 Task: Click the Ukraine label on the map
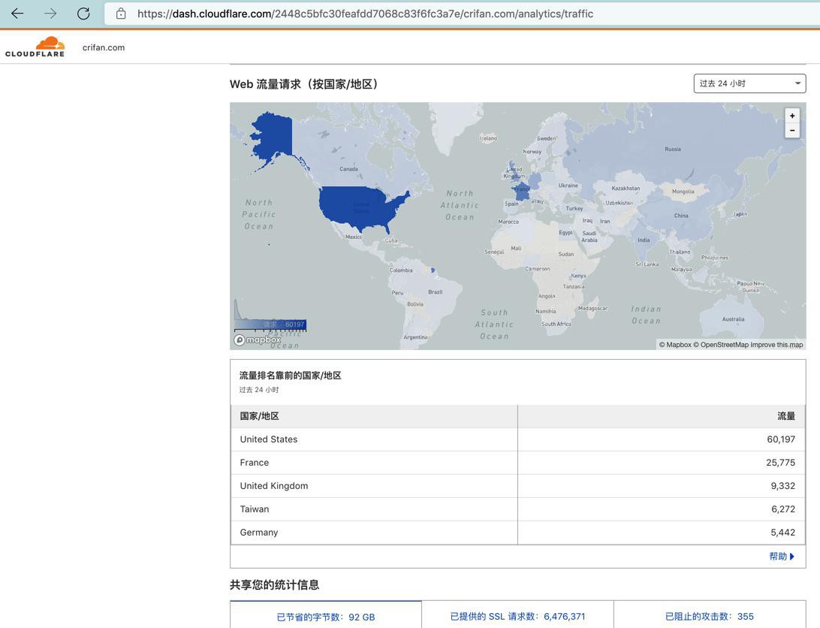pyautogui.click(x=568, y=186)
